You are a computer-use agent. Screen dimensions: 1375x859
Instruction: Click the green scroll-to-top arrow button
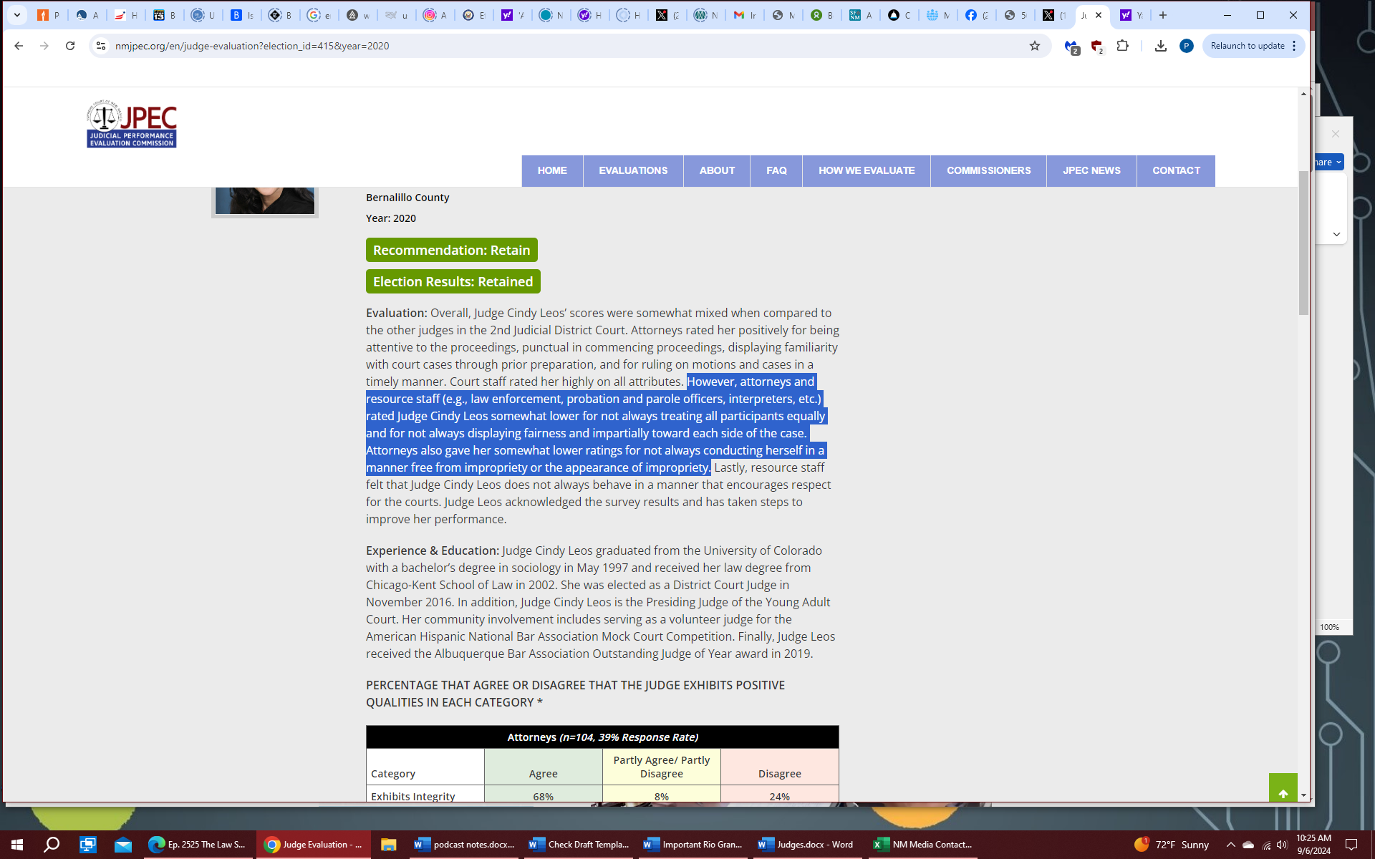pyautogui.click(x=1283, y=790)
